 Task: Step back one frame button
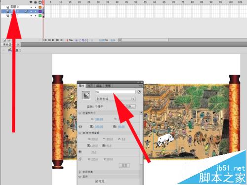pyautogui.click(x=49, y=40)
